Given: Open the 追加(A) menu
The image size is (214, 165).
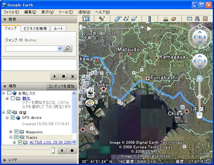Looking at the screenshot, I should [84, 12].
